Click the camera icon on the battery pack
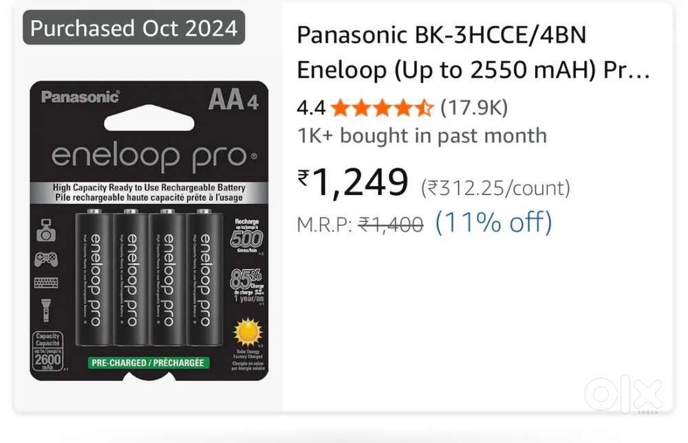 (46, 232)
